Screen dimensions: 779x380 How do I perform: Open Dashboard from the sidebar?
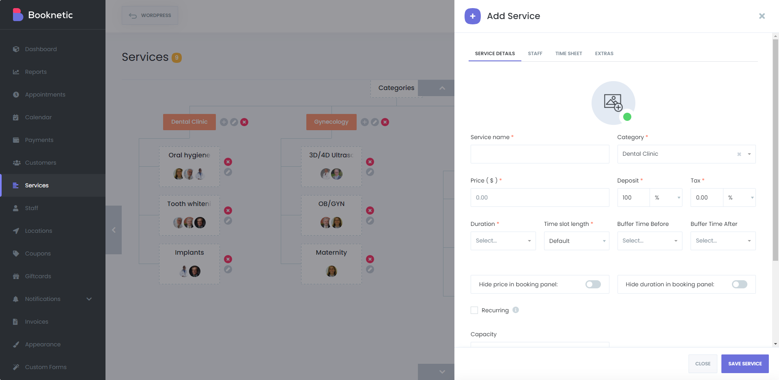tap(53, 49)
